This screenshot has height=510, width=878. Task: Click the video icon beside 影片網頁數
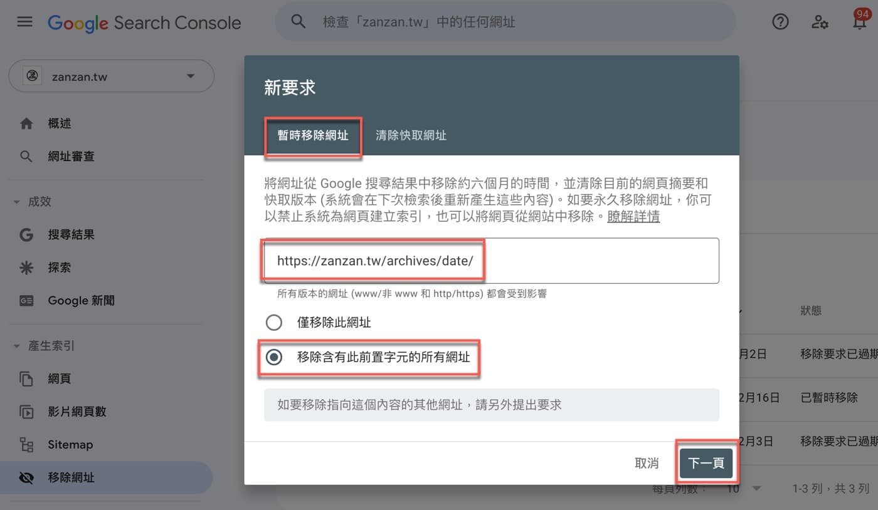(x=26, y=412)
